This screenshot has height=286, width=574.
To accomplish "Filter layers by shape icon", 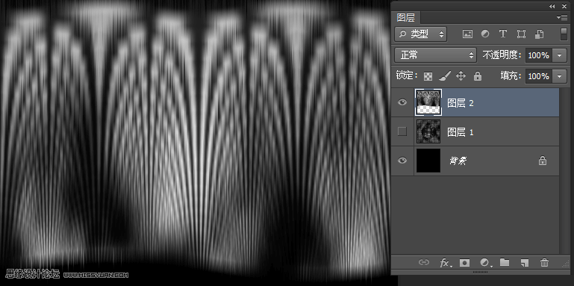I will 521,34.
